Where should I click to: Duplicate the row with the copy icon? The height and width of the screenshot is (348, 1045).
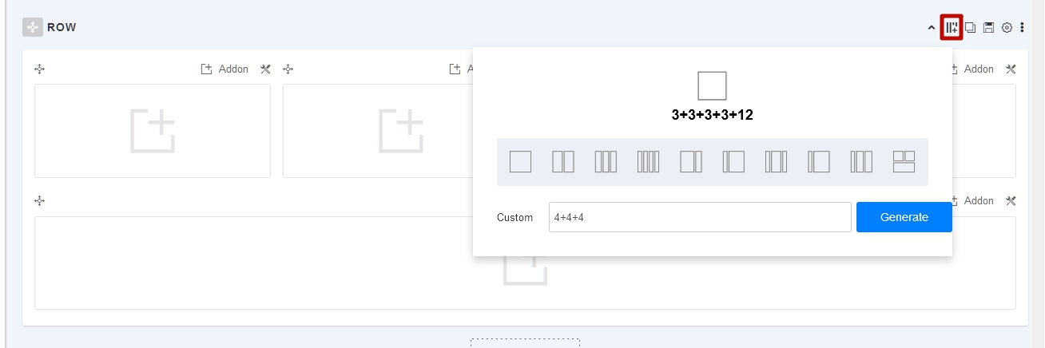(971, 28)
